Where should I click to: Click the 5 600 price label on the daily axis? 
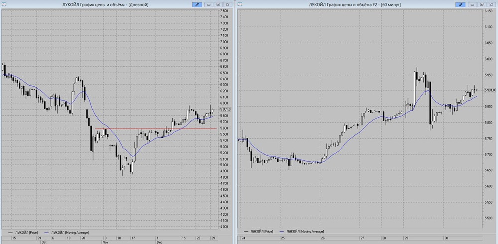pos(224,128)
